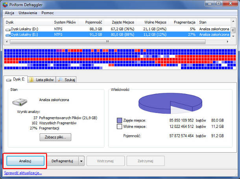The image size is (240, 179).
Task: Click the vertical scrollbar thumb of drive list
Action: (x=233, y=30)
